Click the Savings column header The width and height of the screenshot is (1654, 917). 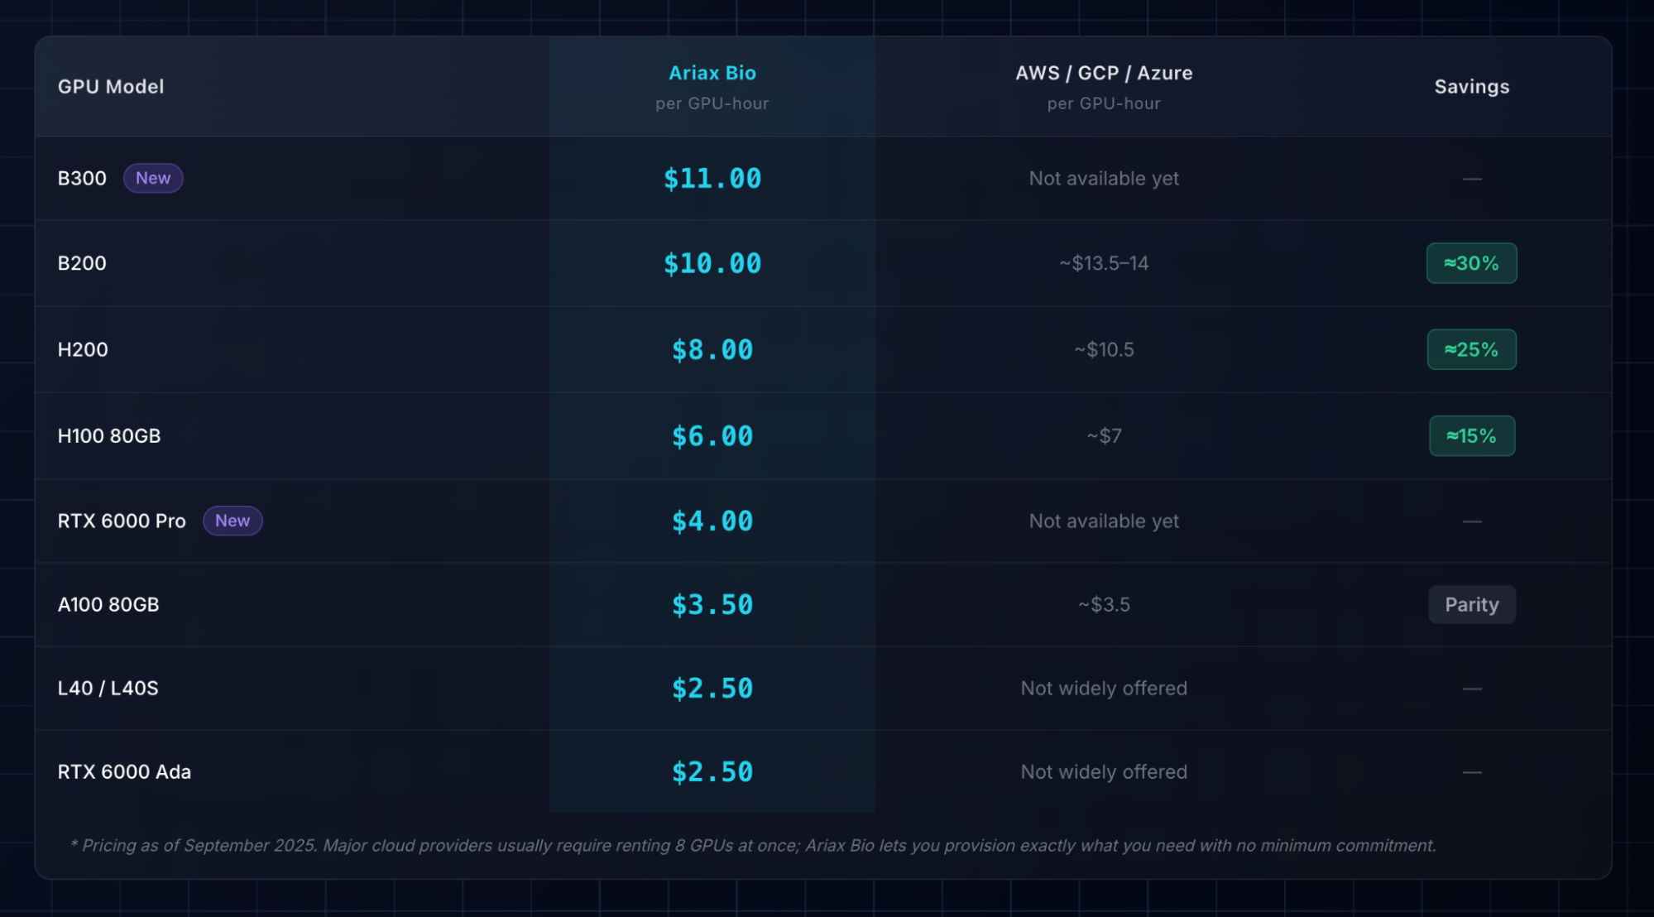point(1471,86)
